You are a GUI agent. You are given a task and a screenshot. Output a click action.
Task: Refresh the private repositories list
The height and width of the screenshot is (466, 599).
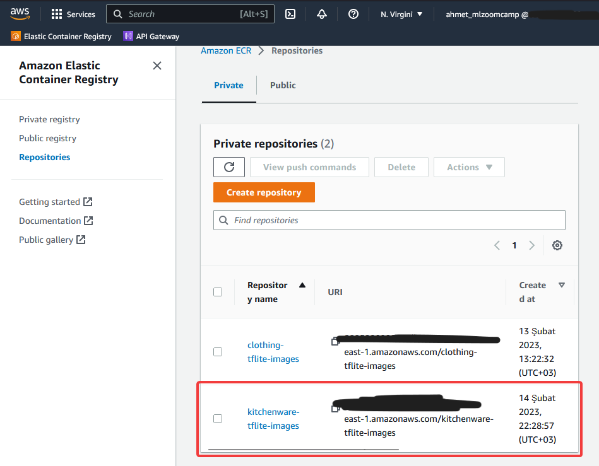tap(229, 167)
